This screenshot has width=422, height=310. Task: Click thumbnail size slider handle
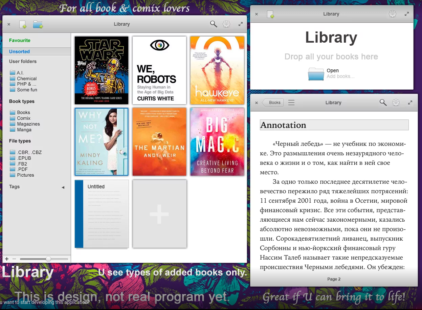tap(48, 259)
